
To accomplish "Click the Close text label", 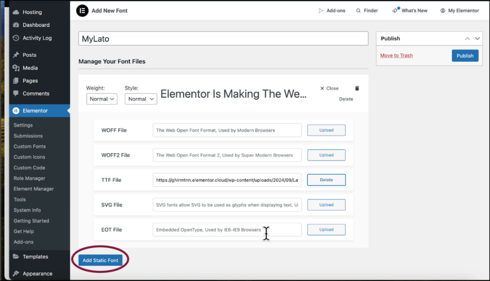I will [332, 89].
